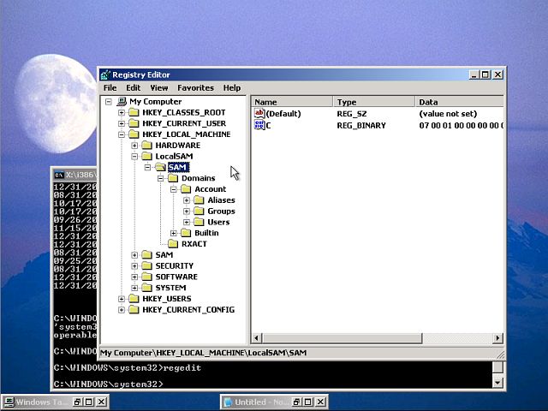Click the minimized Windows Task Manager title
Screen dimensions: 548x411
coord(39,402)
